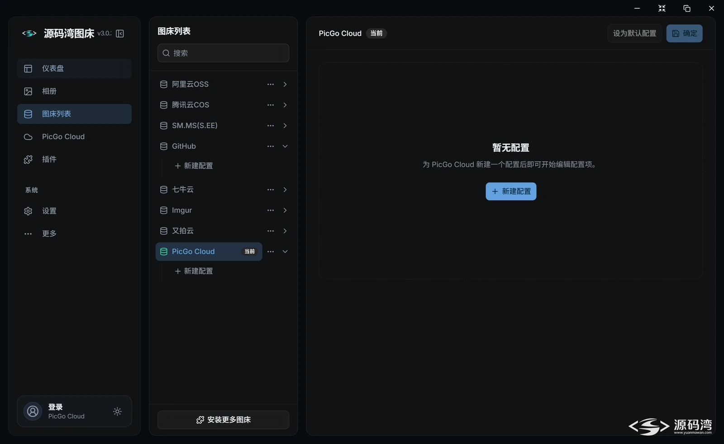Click the 更多 more item
724x444 pixels.
74,234
